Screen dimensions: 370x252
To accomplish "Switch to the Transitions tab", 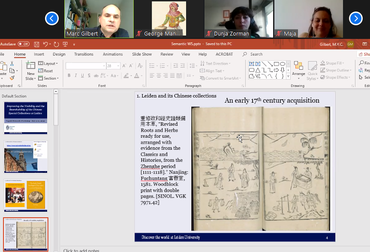I will pos(84,54).
